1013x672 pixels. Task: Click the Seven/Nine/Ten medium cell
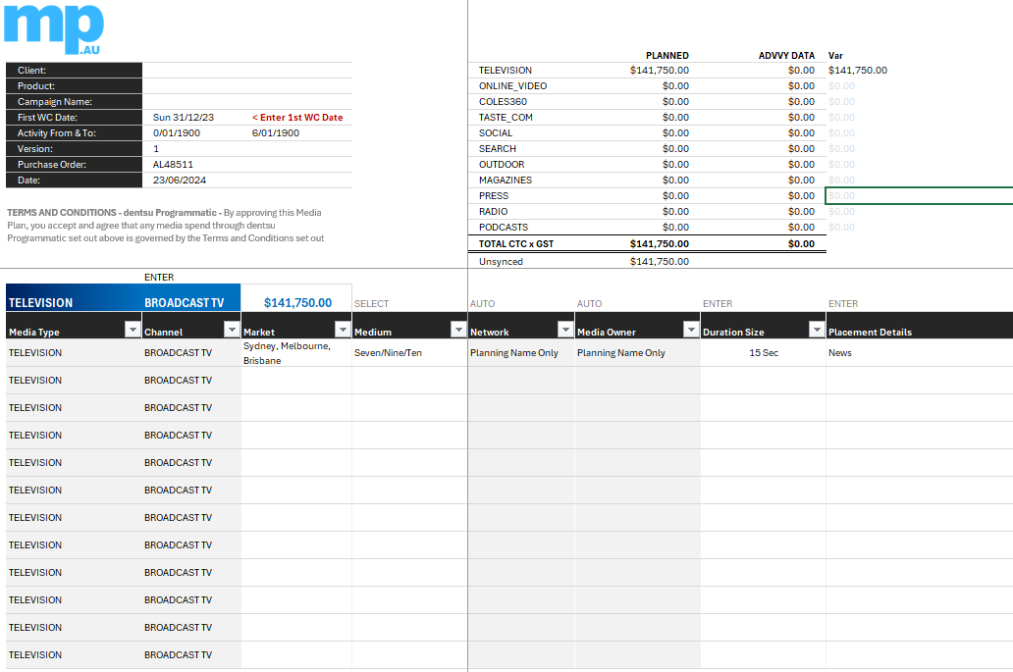[388, 353]
